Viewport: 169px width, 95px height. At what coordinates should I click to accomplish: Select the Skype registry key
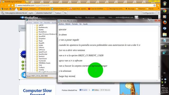coord(41,41)
